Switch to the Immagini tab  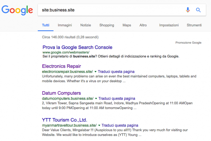[65, 25]
